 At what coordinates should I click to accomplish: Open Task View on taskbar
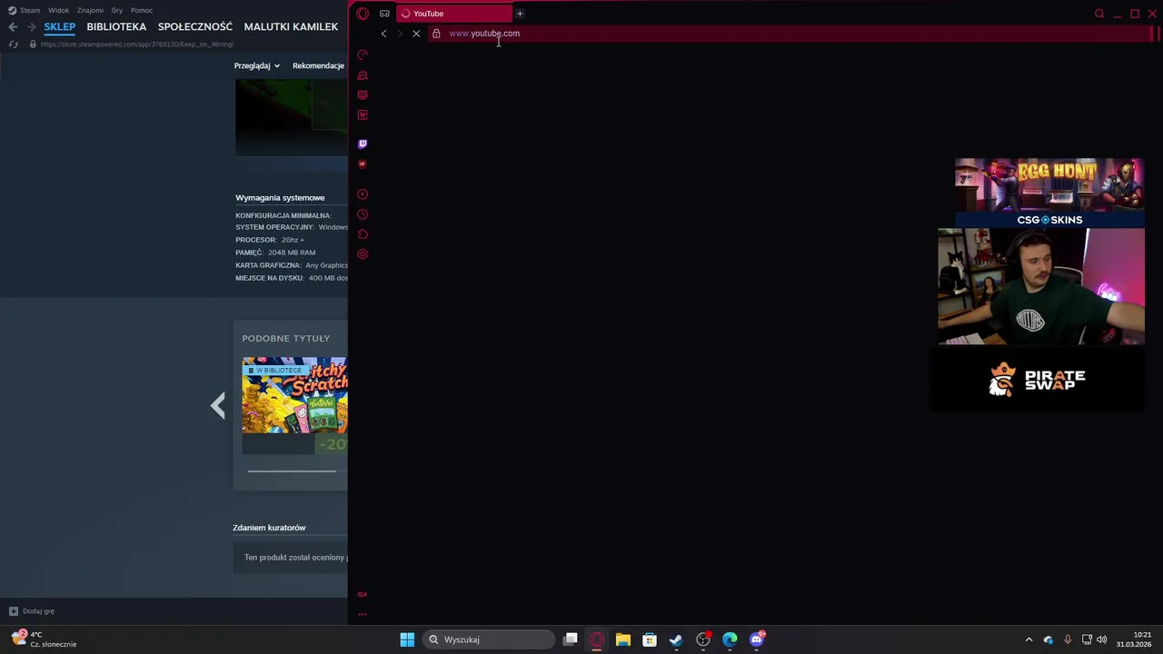click(x=571, y=639)
